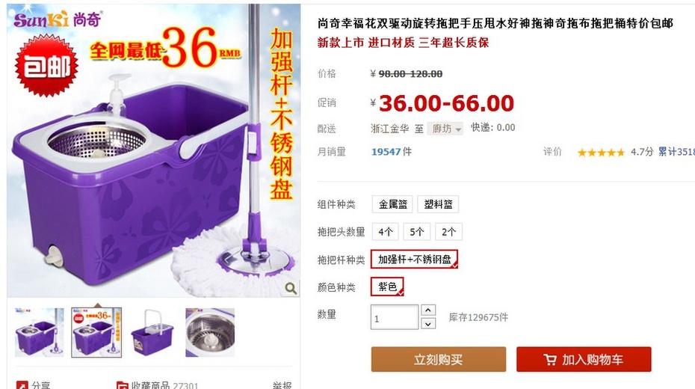Click the five-star rating icons
This screenshot has width=695, height=389.
601,153
